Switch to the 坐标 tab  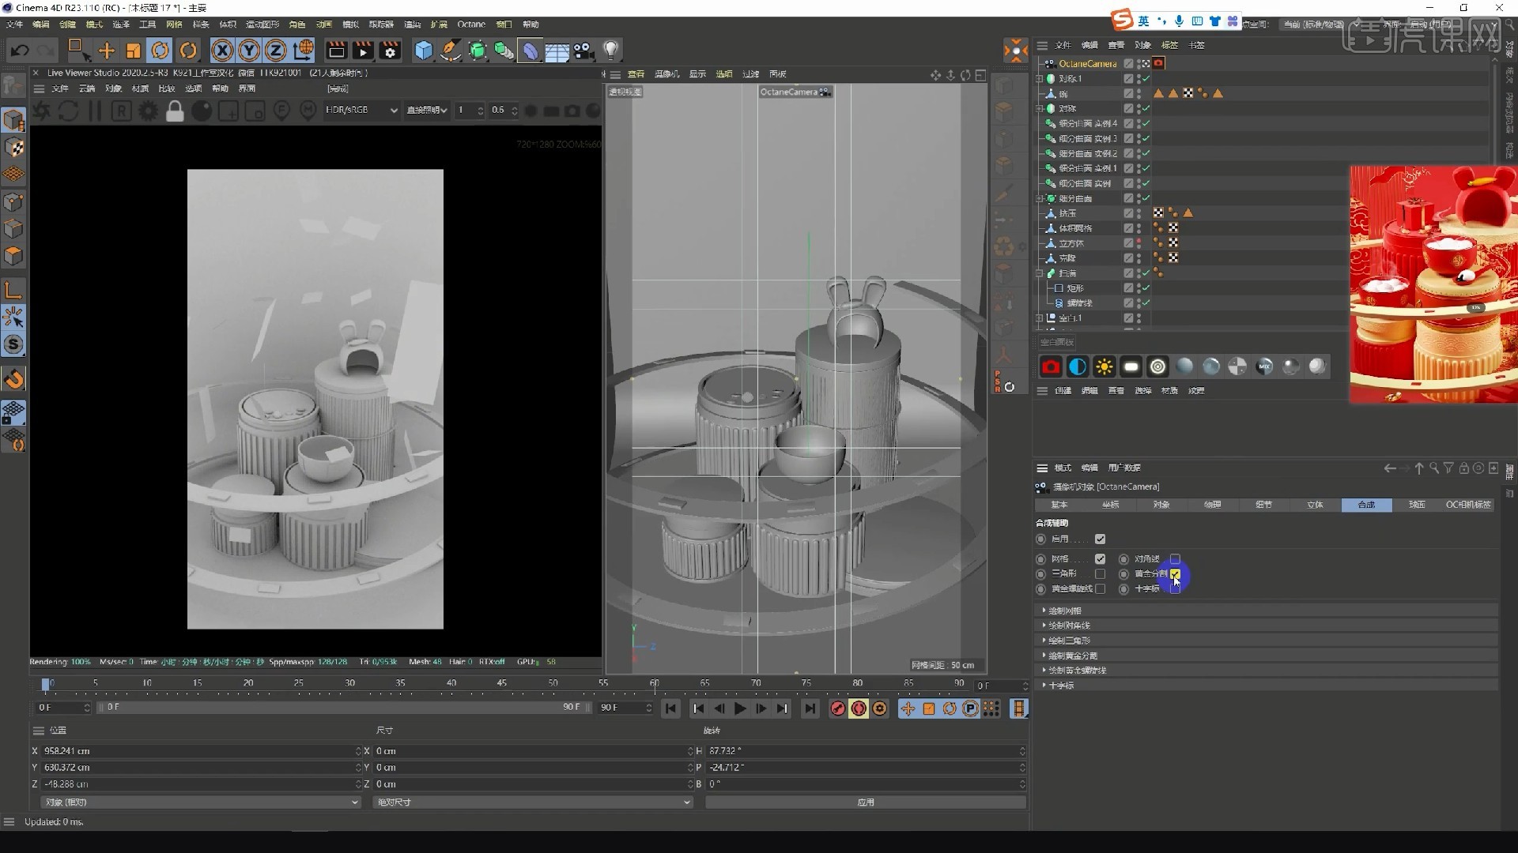(1110, 505)
